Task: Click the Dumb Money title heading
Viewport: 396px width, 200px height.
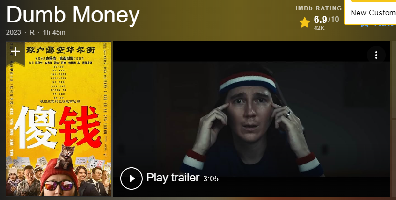Action: [x=73, y=15]
